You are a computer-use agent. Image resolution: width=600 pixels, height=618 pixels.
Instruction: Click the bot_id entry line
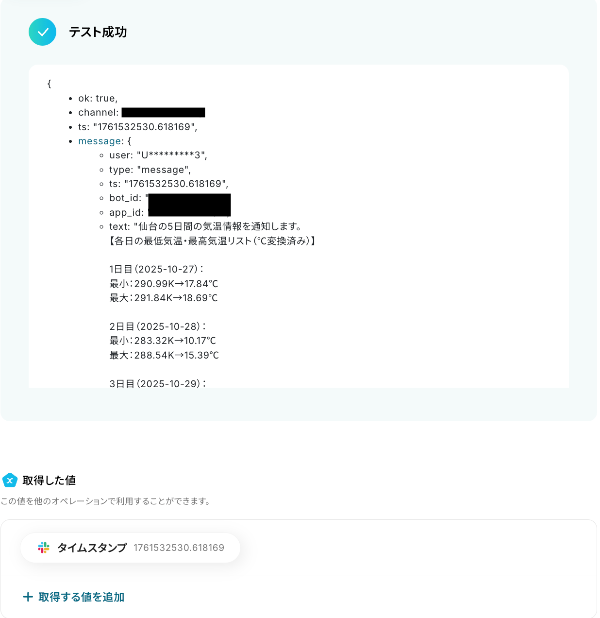coord(170,198)
